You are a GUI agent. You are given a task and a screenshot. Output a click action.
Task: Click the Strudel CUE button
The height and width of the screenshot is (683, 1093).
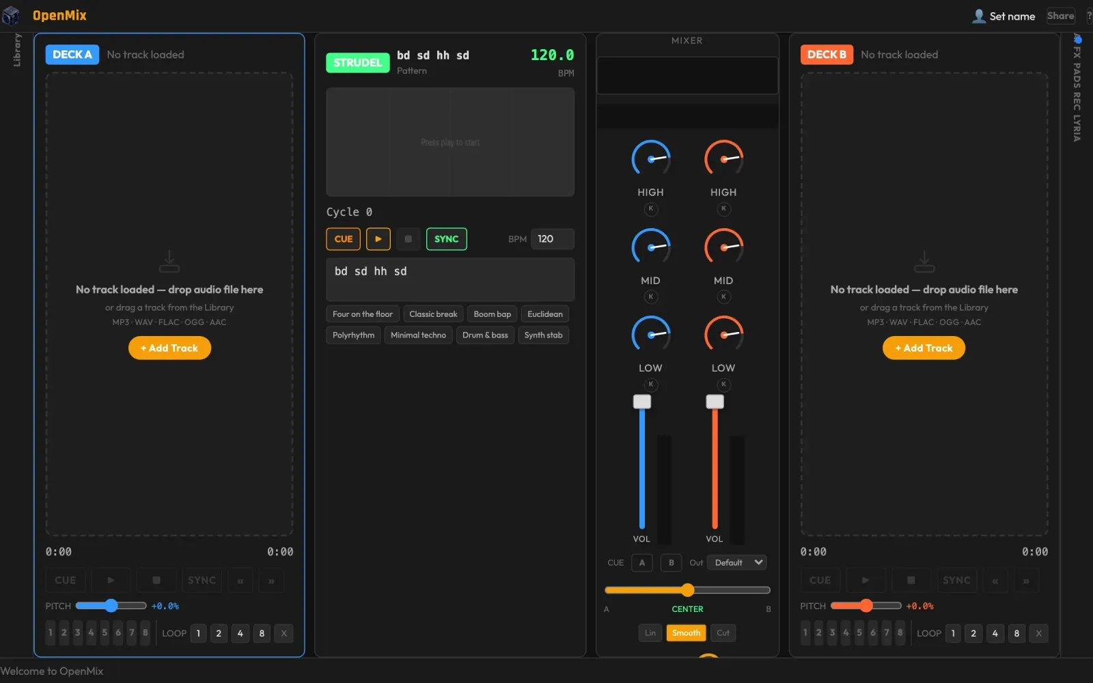tap(344, 239)
